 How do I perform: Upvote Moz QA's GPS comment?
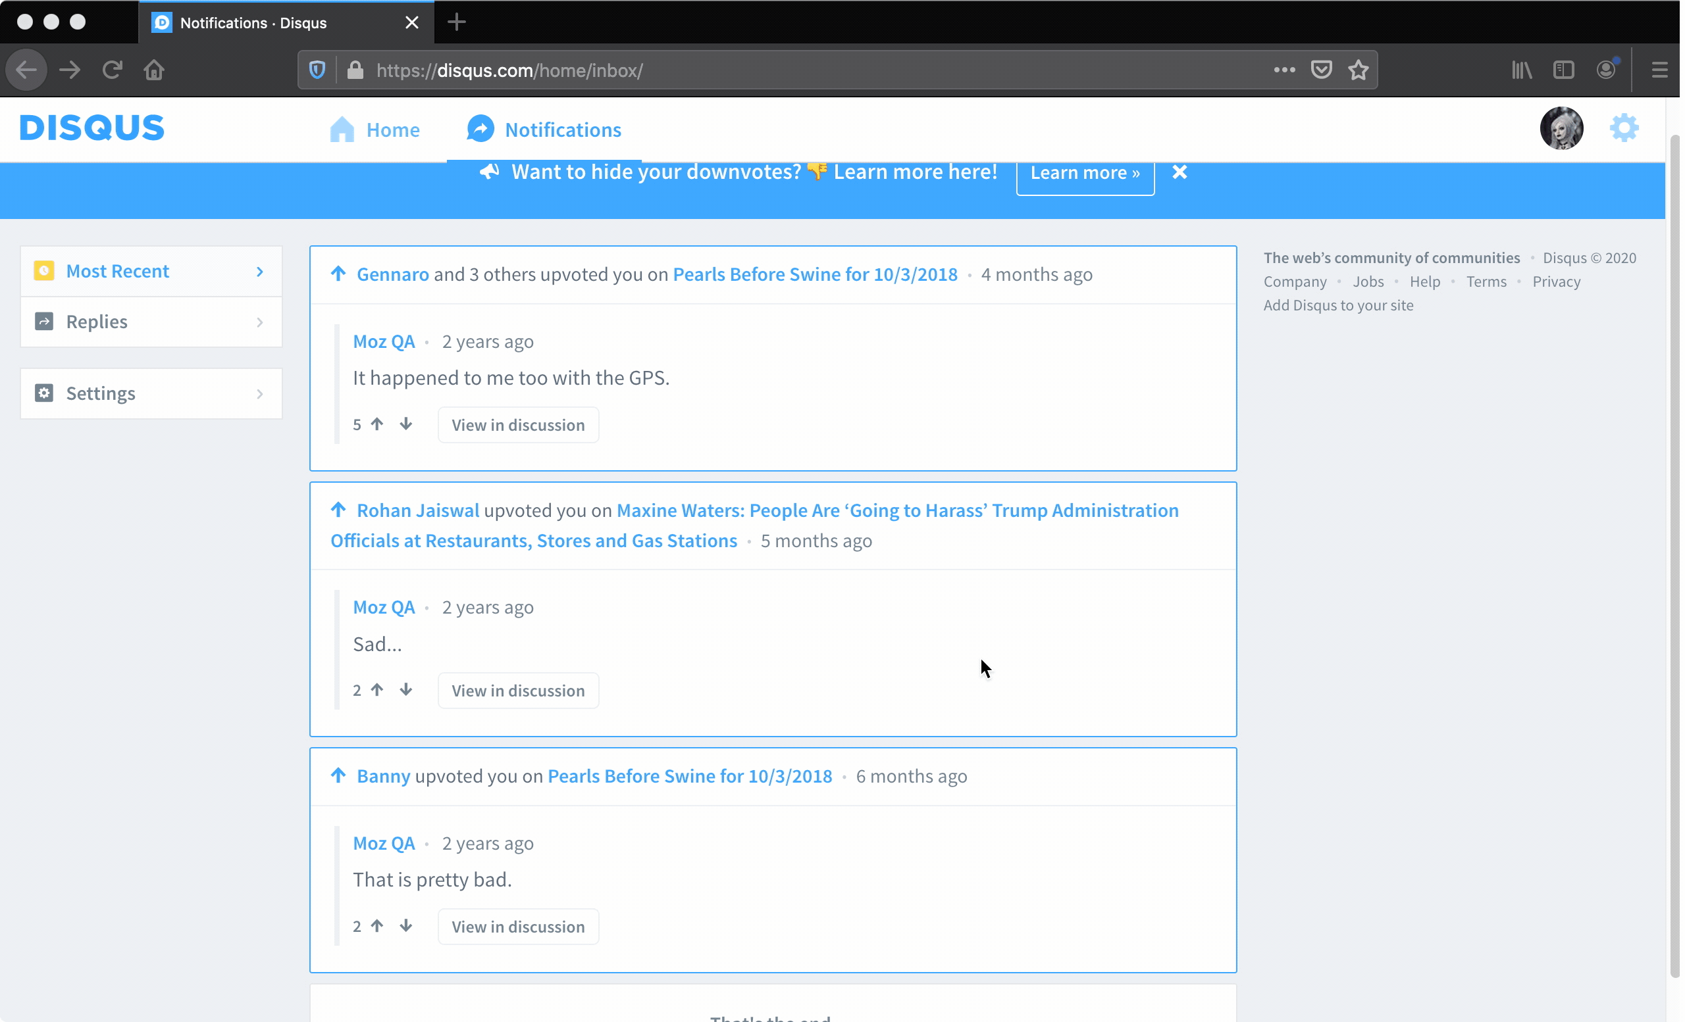[378, 424]
